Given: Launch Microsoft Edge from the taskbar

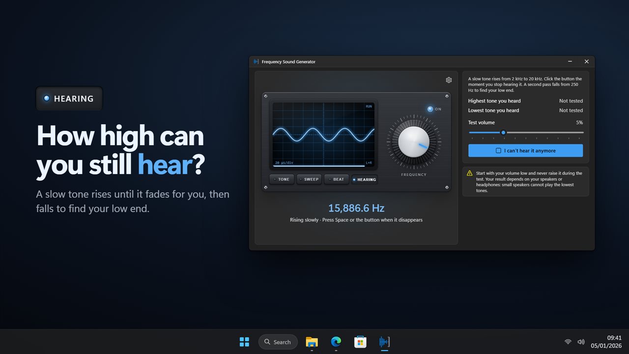Looking at the screenshot, I should (336, 342).
